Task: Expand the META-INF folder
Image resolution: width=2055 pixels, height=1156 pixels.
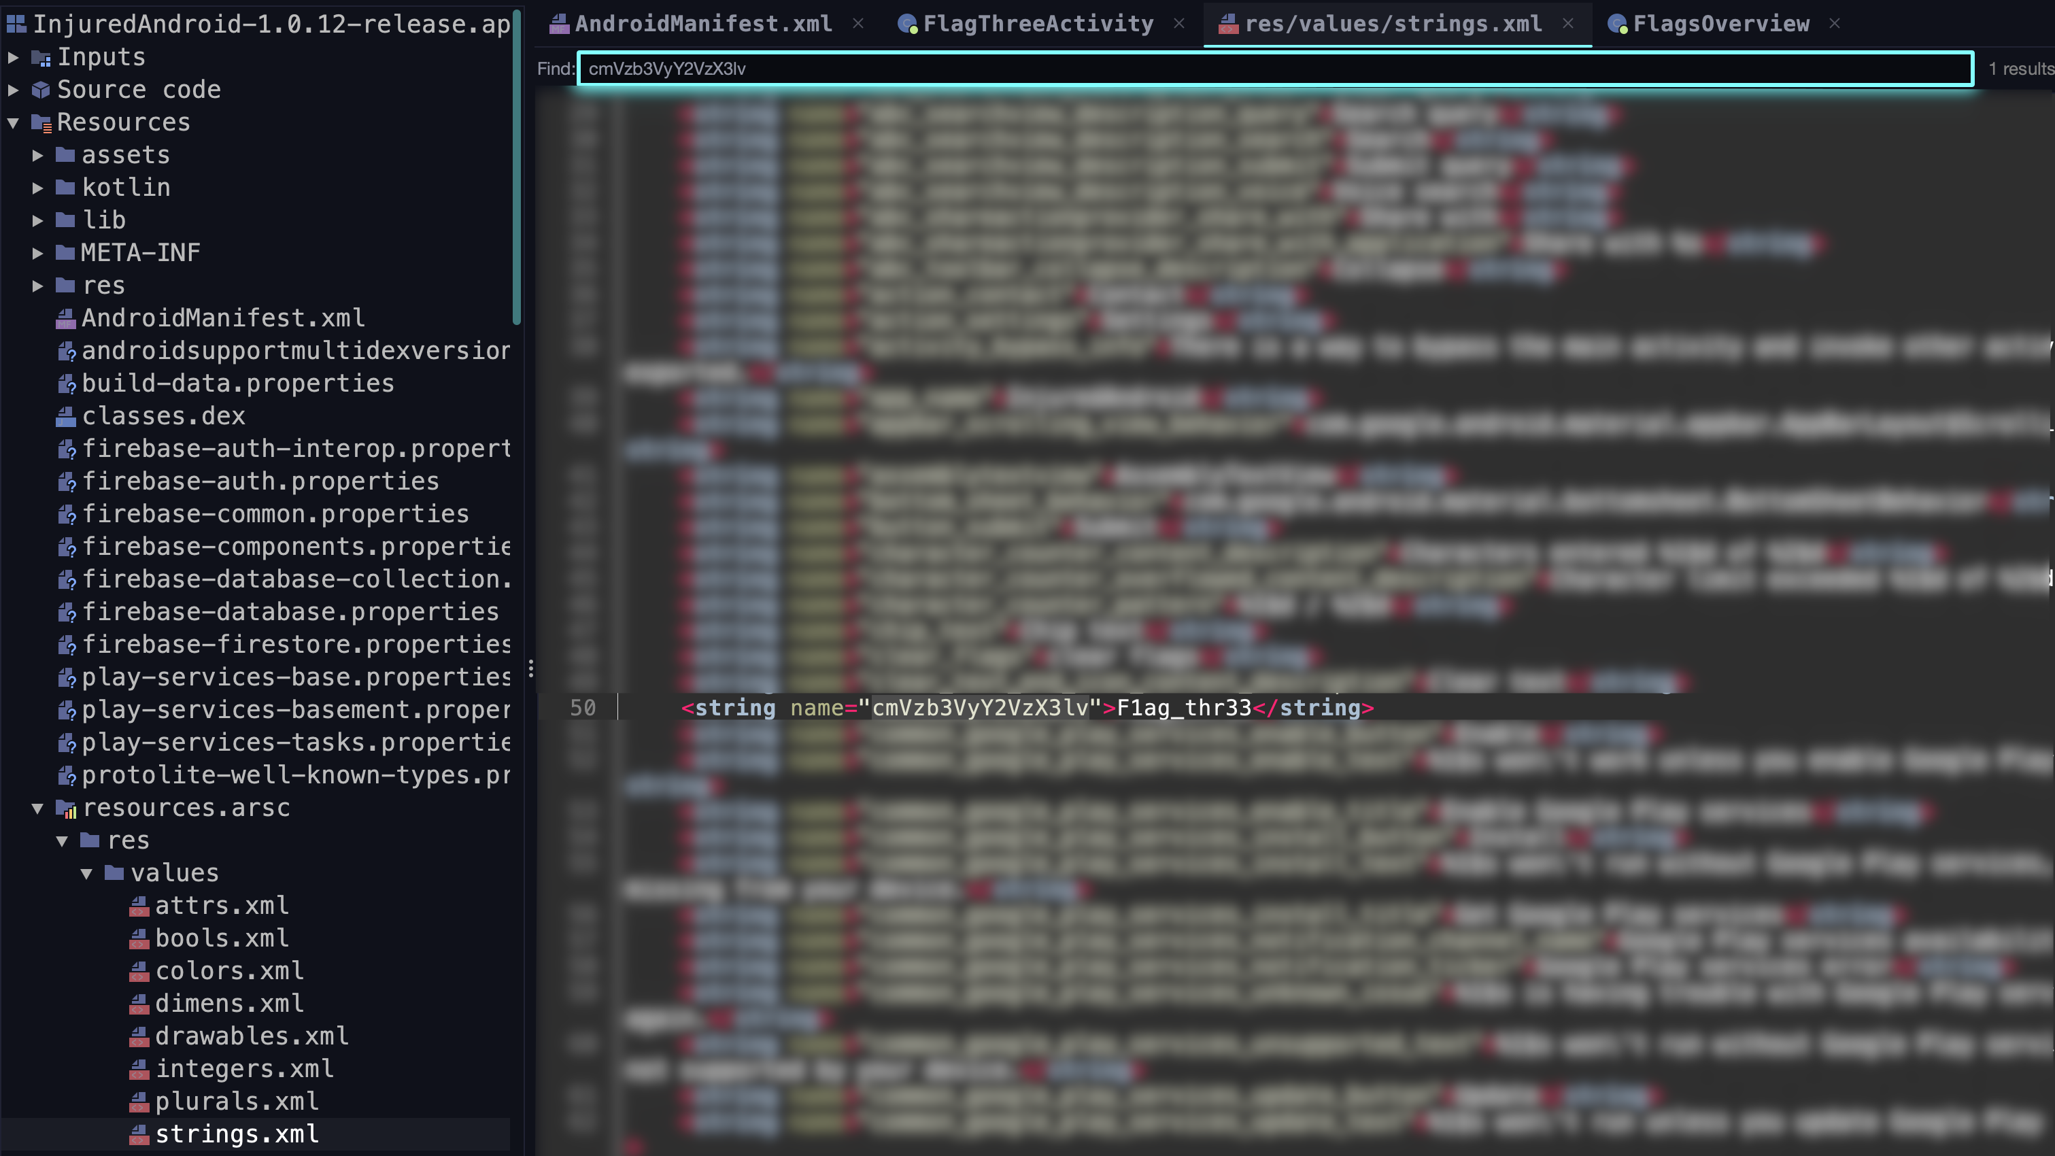Action: coord(37,253)
